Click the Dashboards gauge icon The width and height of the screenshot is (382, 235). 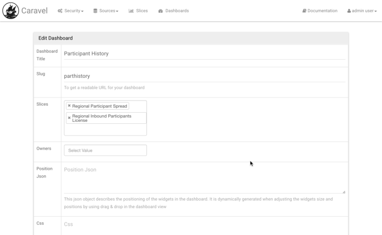pos(161,11)
